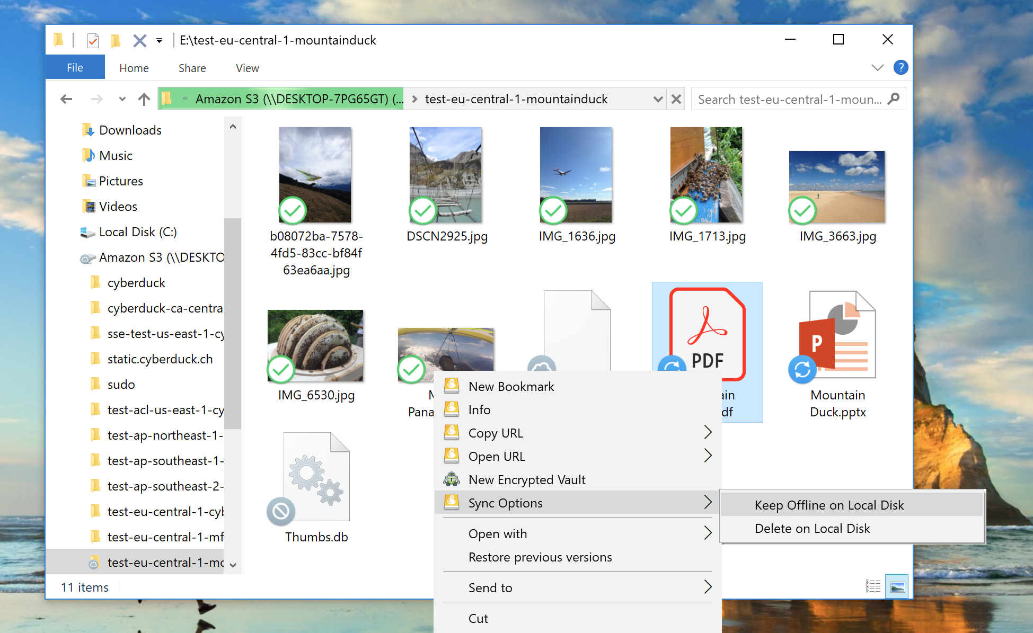Open recent locations dropdown arrow
The width and height of the screenshot is (1033, 633).
[122, 99]
